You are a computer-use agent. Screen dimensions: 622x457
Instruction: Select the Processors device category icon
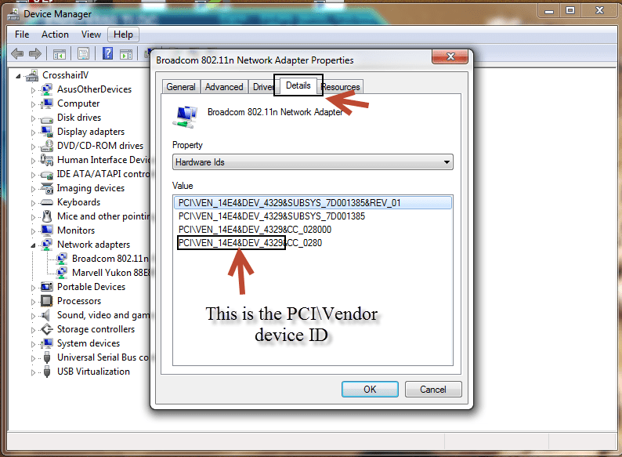pyautogui.click(x=47, y=301)
